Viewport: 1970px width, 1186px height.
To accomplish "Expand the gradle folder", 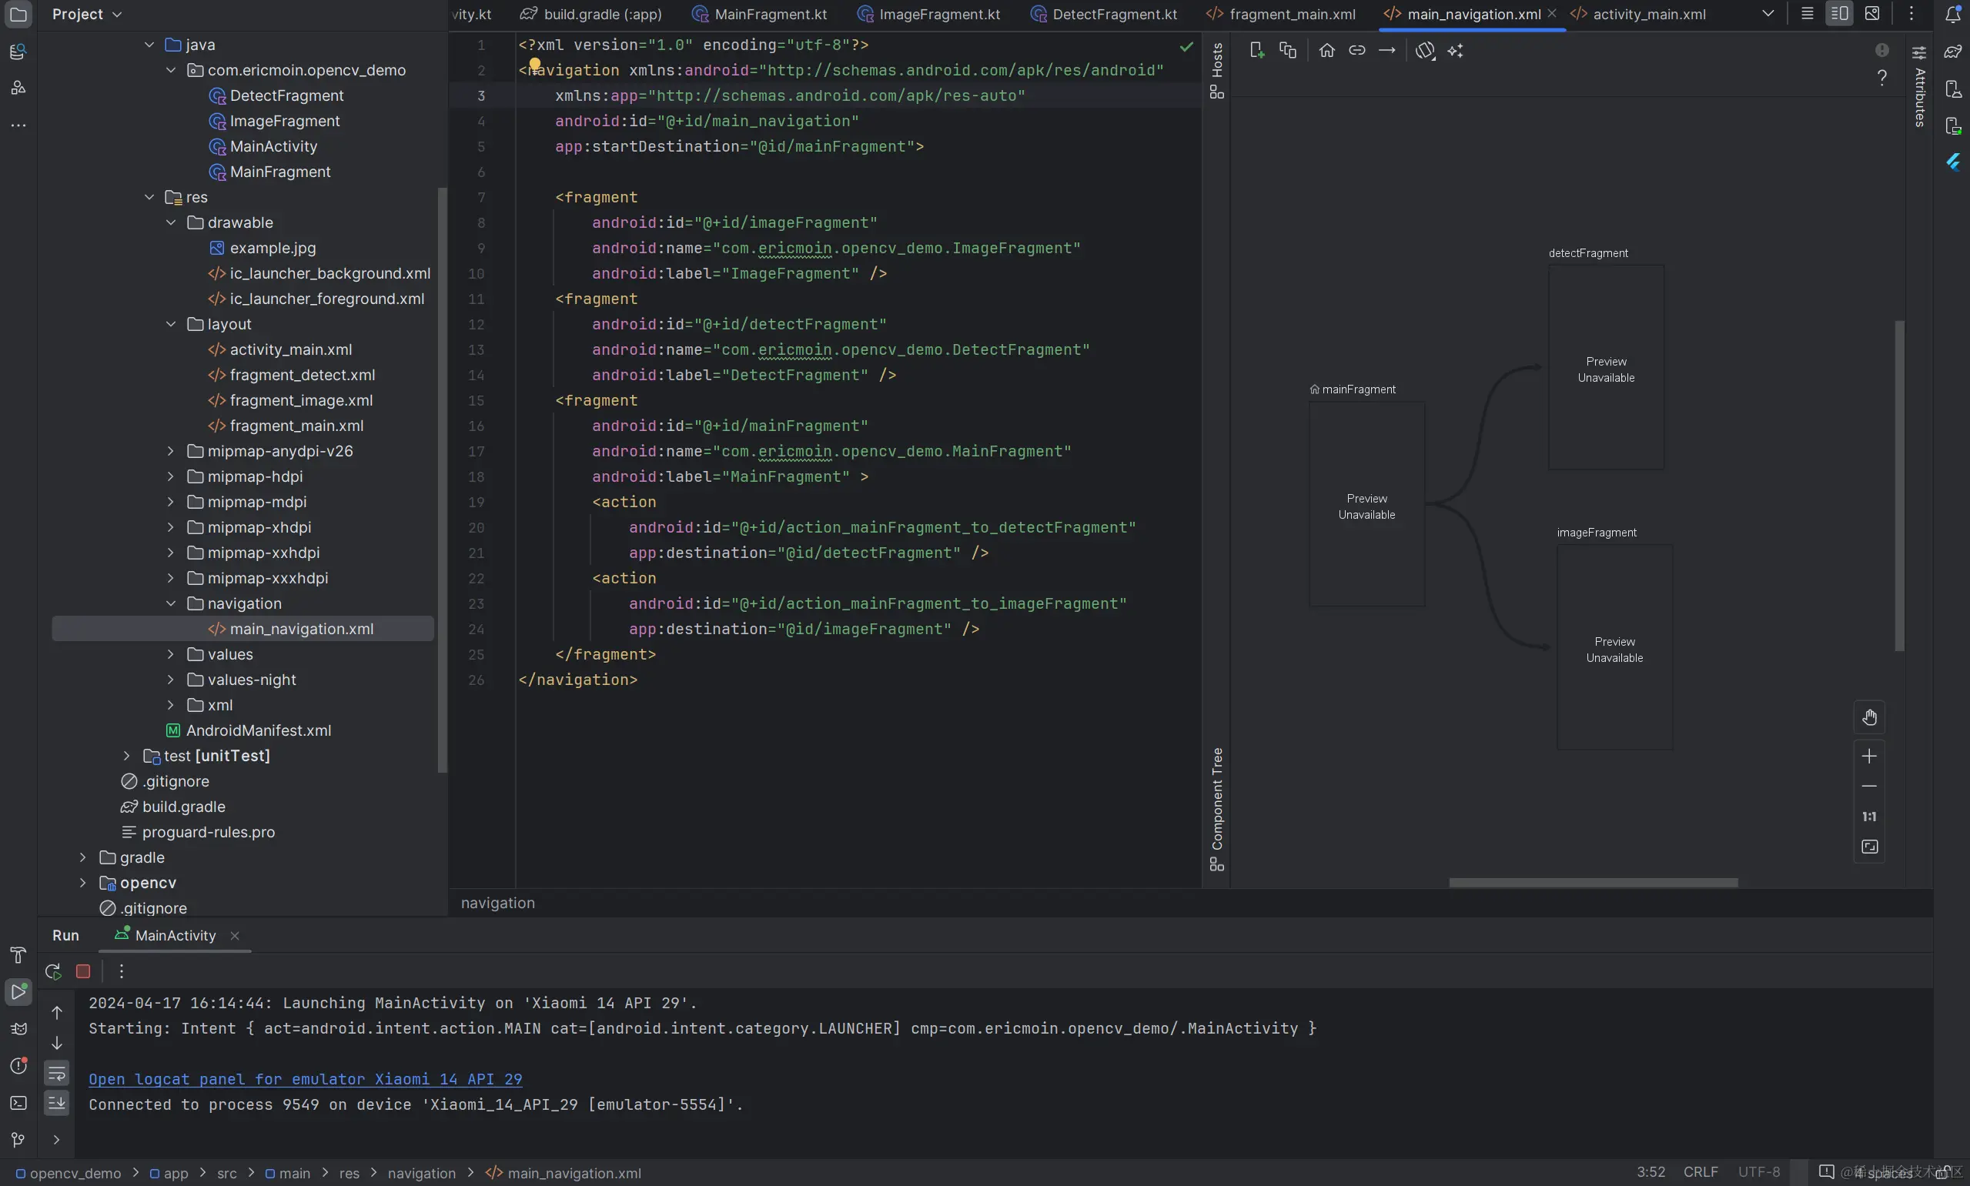I will tap(82, 857).
